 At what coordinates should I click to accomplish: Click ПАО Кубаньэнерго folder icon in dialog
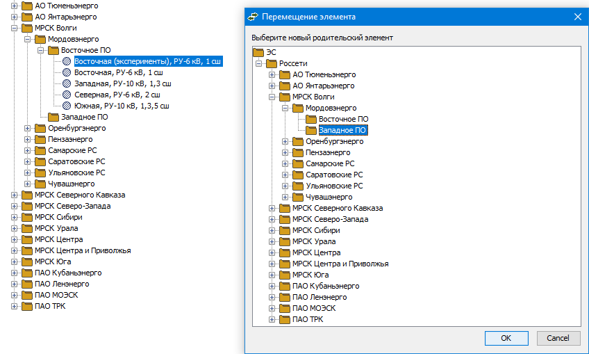(285, 287)
